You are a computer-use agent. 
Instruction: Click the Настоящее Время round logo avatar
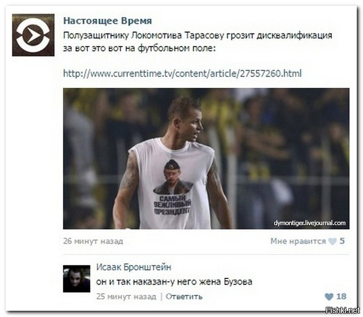(x=33, y=35)
